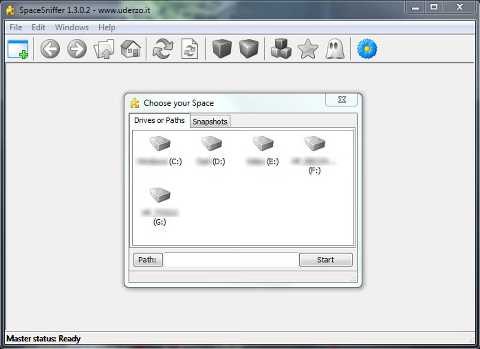Click the Path: button
The image size is (480, 349).
(148, 260)
